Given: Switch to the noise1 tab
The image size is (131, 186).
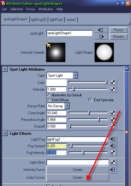Looking at the screenshot, I should tap(71, 20).
